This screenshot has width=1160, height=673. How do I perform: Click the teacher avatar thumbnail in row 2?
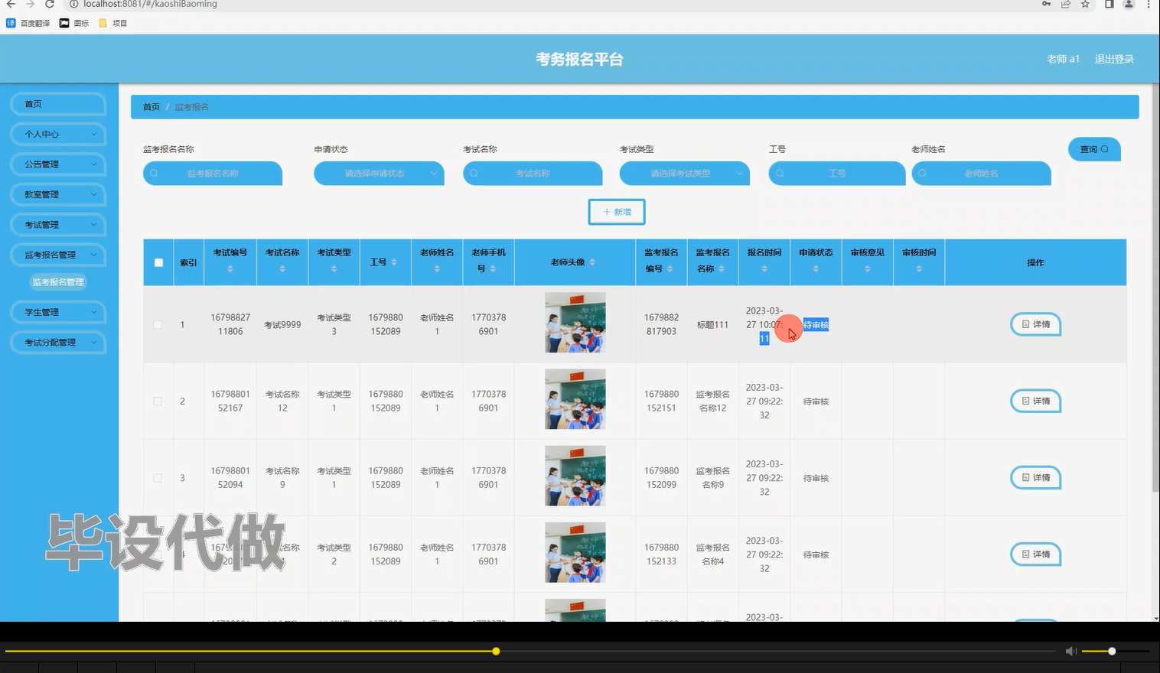click(x=575, y=399)
